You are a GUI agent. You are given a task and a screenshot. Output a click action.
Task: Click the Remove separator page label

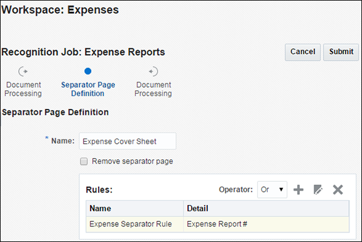point(132,161)
